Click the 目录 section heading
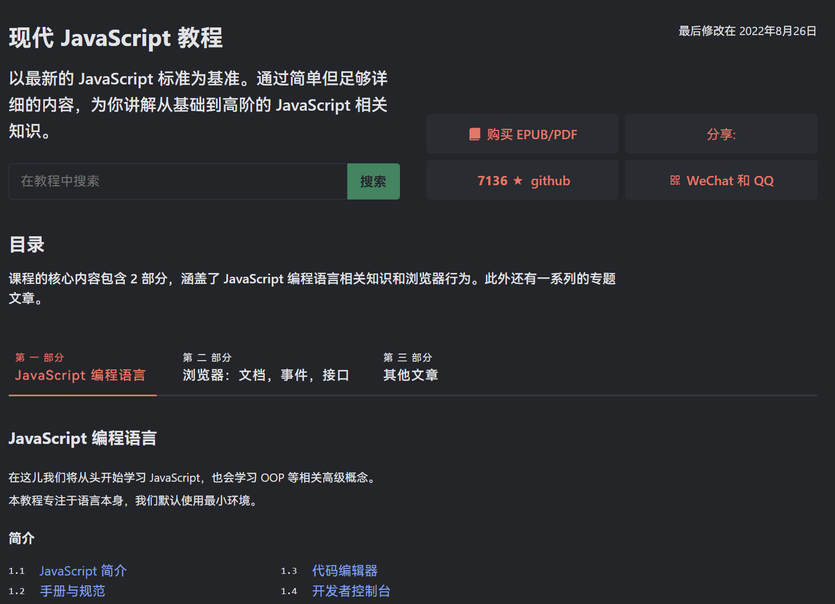Viewport: 835px width, 604px height. pos(26,244)
